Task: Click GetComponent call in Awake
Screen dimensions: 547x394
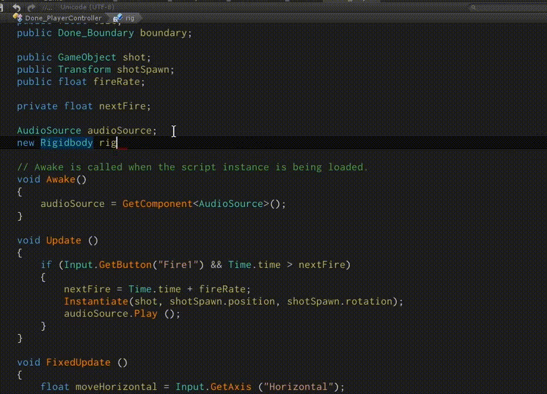Action: [x=157, y=203]
